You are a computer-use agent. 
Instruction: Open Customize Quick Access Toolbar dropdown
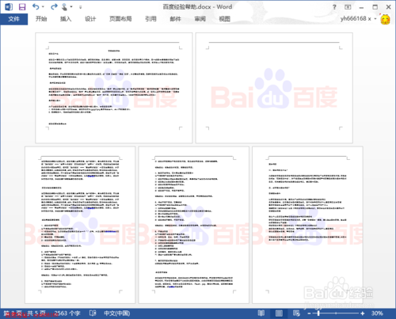tap(80, 7)
